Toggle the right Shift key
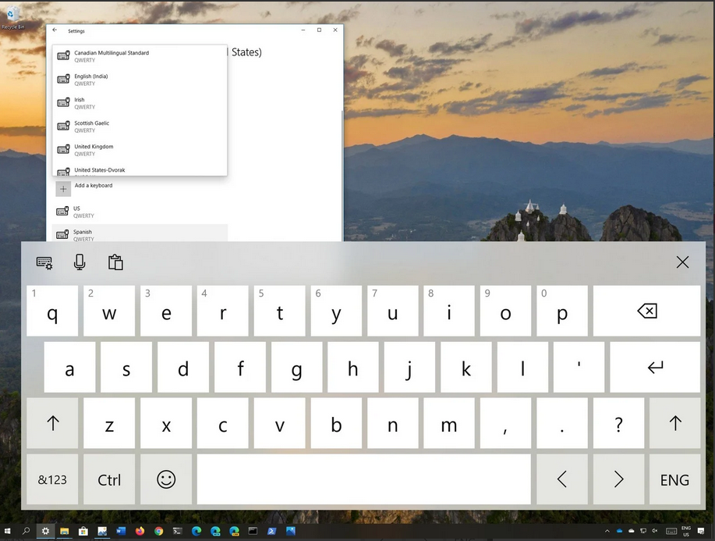 point(674,423)
